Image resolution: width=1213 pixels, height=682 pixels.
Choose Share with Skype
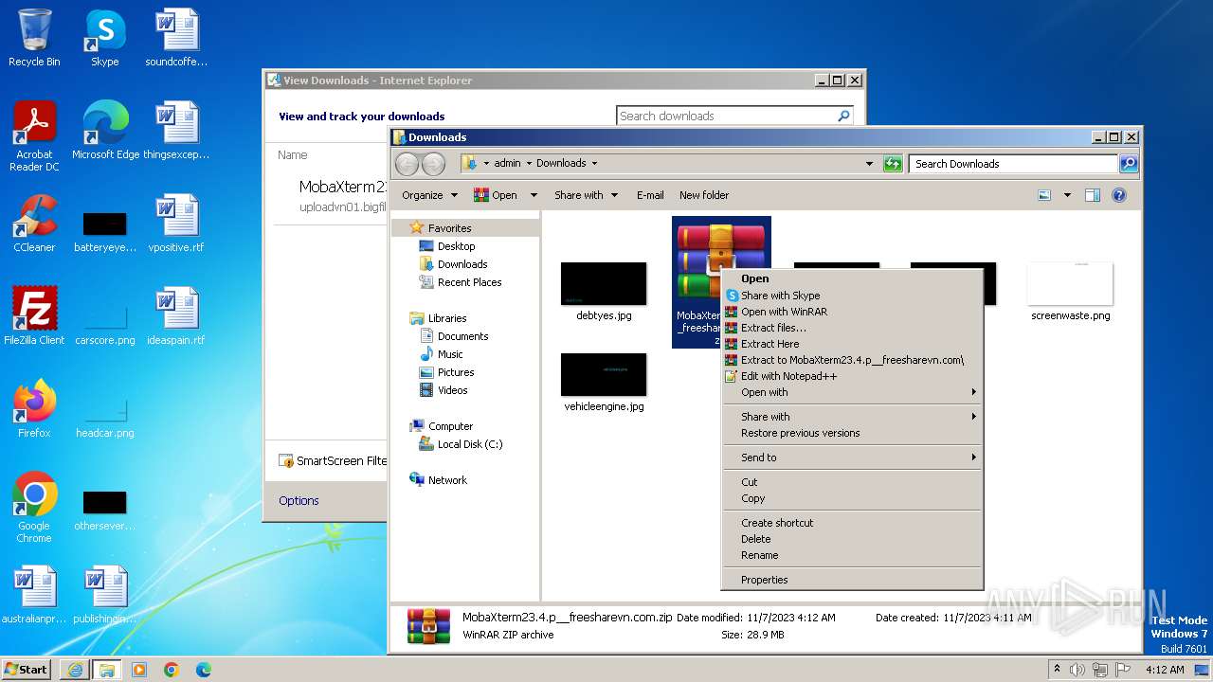point(852,296)
